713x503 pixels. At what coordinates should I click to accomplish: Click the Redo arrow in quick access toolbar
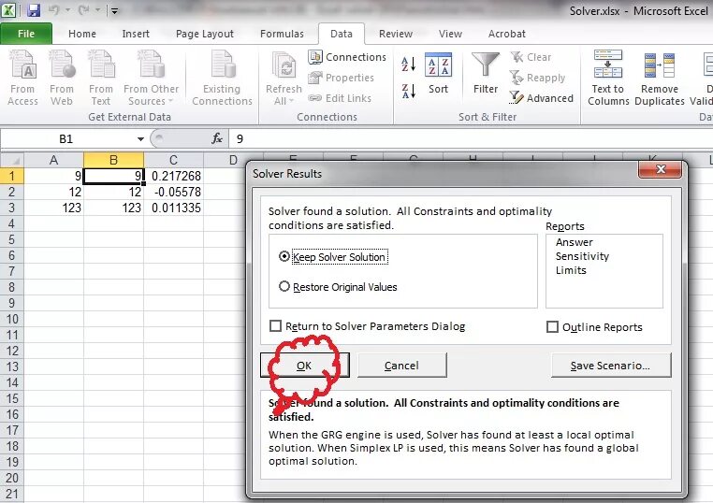(x=83, y=10)
